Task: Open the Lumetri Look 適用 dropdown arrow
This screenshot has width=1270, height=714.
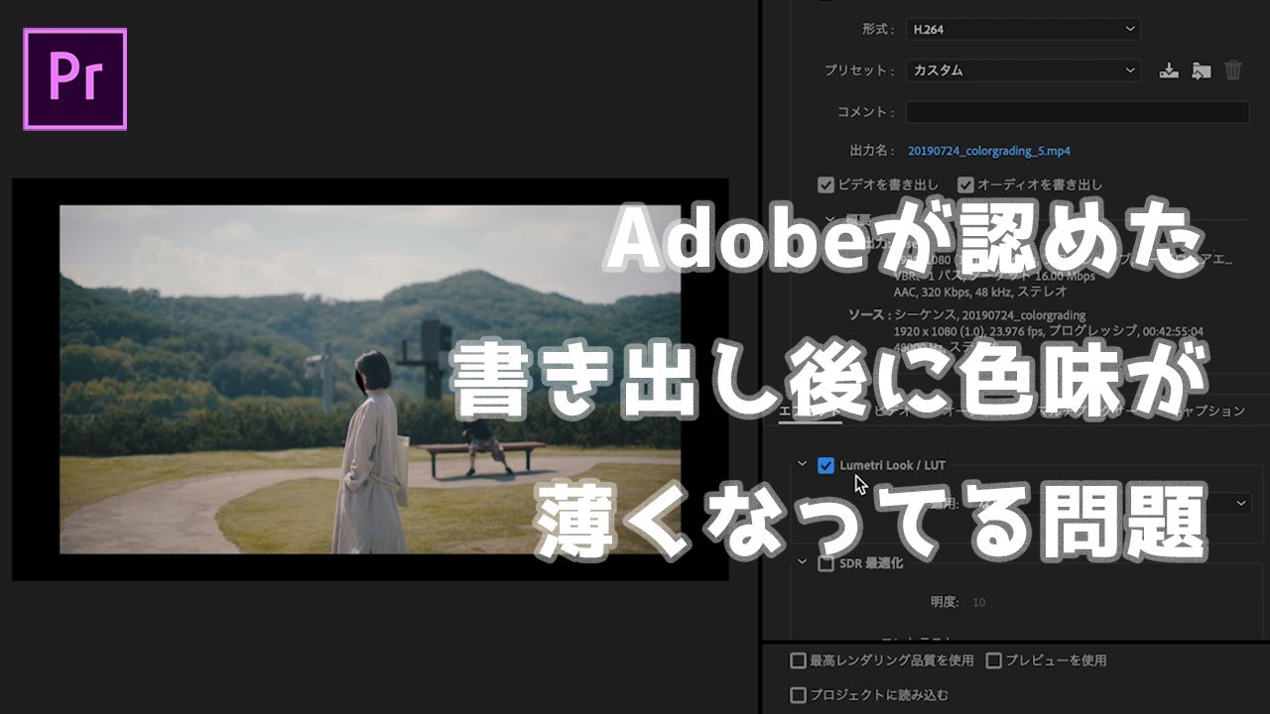Action: pyautogui.click(x=1242, y=503)
